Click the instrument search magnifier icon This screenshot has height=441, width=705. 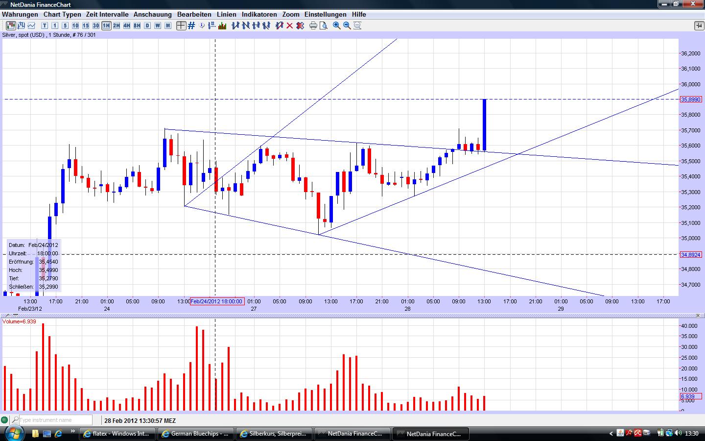pos(15,420)
